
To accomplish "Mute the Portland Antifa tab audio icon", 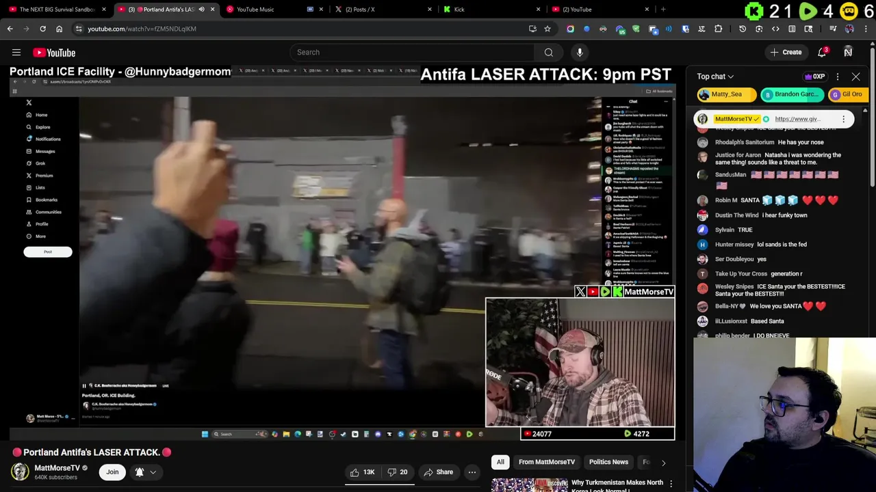I will point(201,10).
